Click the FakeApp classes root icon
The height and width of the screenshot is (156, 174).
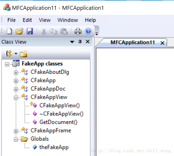tap(16, 63)
